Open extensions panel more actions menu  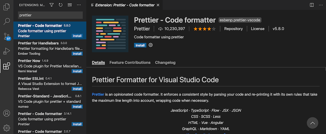point(79,5)
